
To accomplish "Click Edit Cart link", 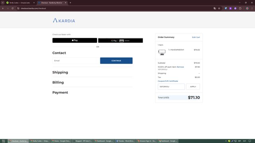I will point(196,37).
